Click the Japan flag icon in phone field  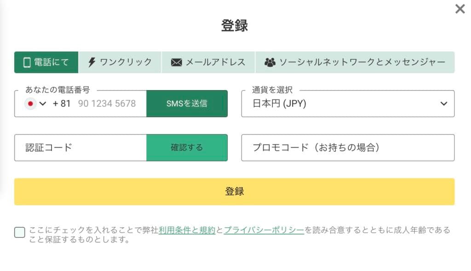(x=30, y=104)
